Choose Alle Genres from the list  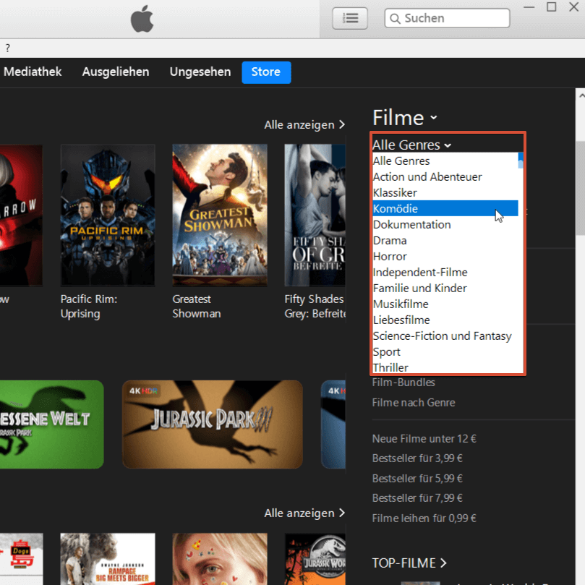pos(445,161)
